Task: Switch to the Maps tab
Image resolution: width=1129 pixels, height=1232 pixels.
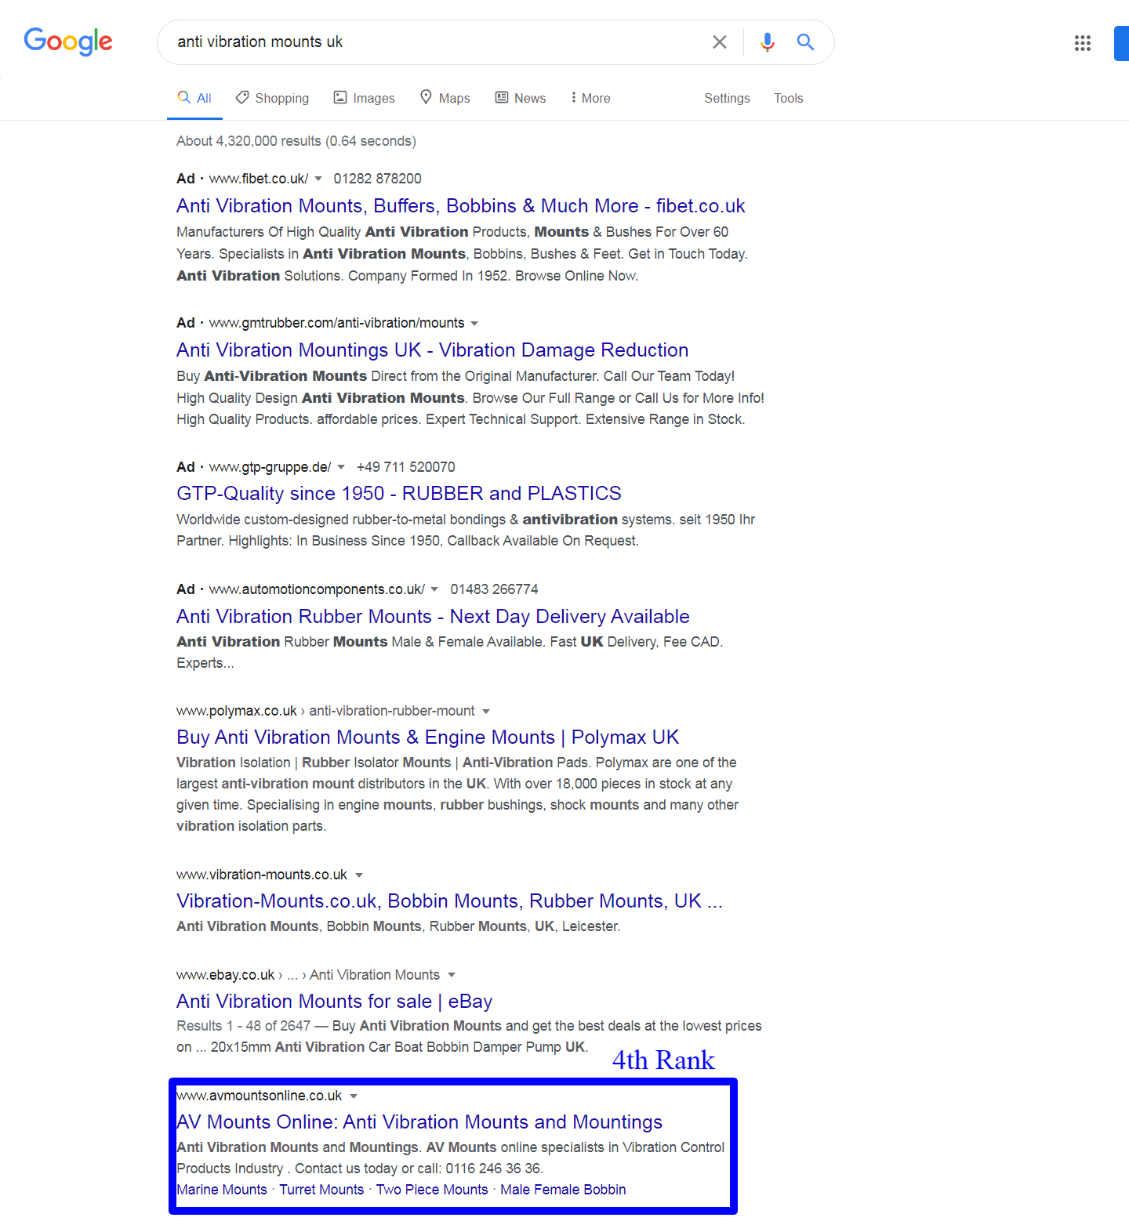Action: coord(445,98)
